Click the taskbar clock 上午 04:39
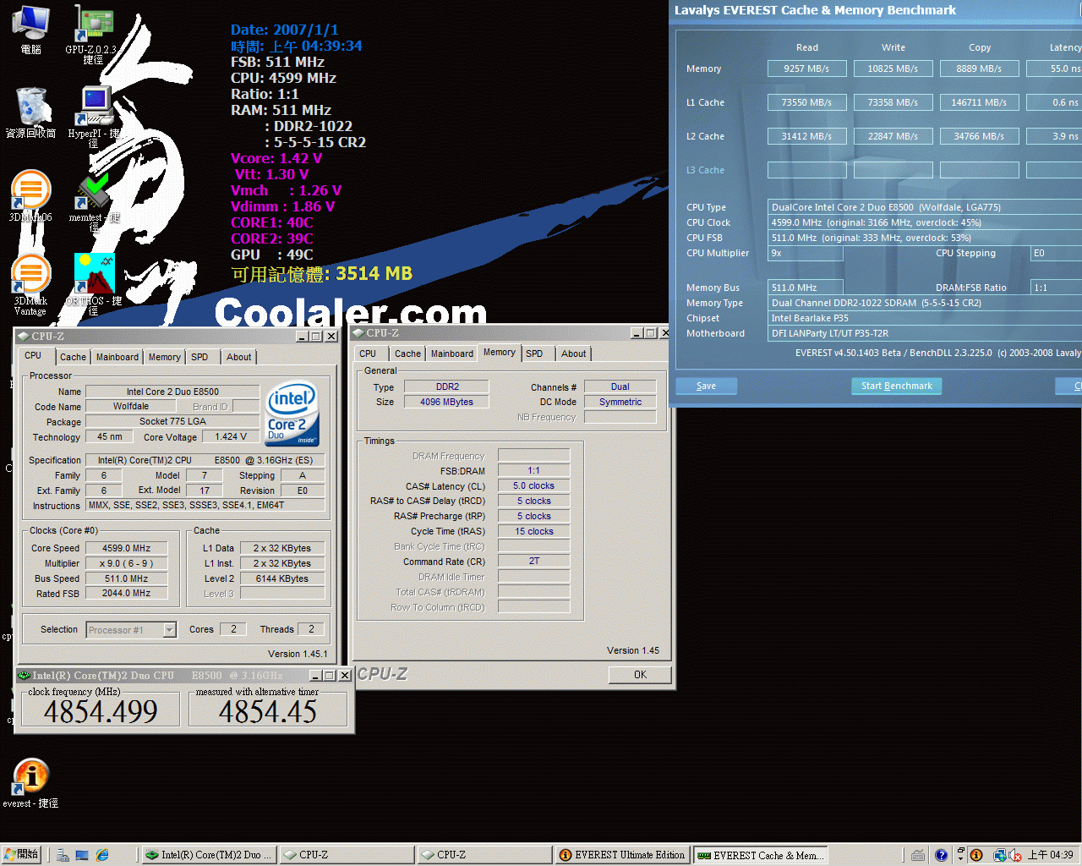 [x=1051, y=855]
